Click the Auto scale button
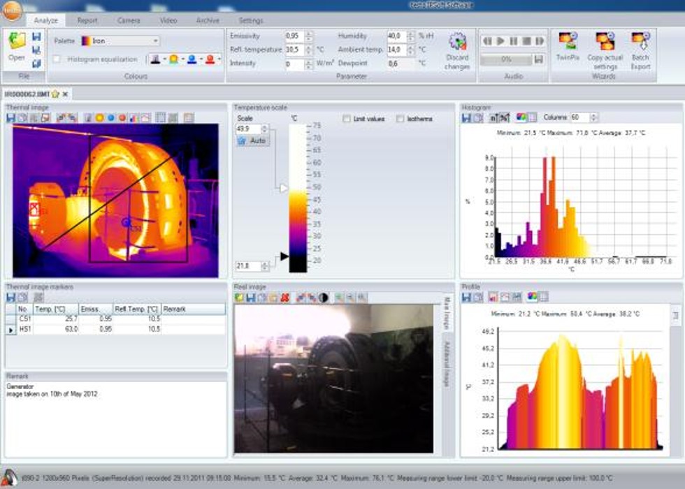 (x=252, y=140)
